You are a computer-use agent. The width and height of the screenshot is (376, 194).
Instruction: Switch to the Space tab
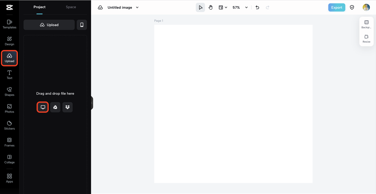(71, 7)
